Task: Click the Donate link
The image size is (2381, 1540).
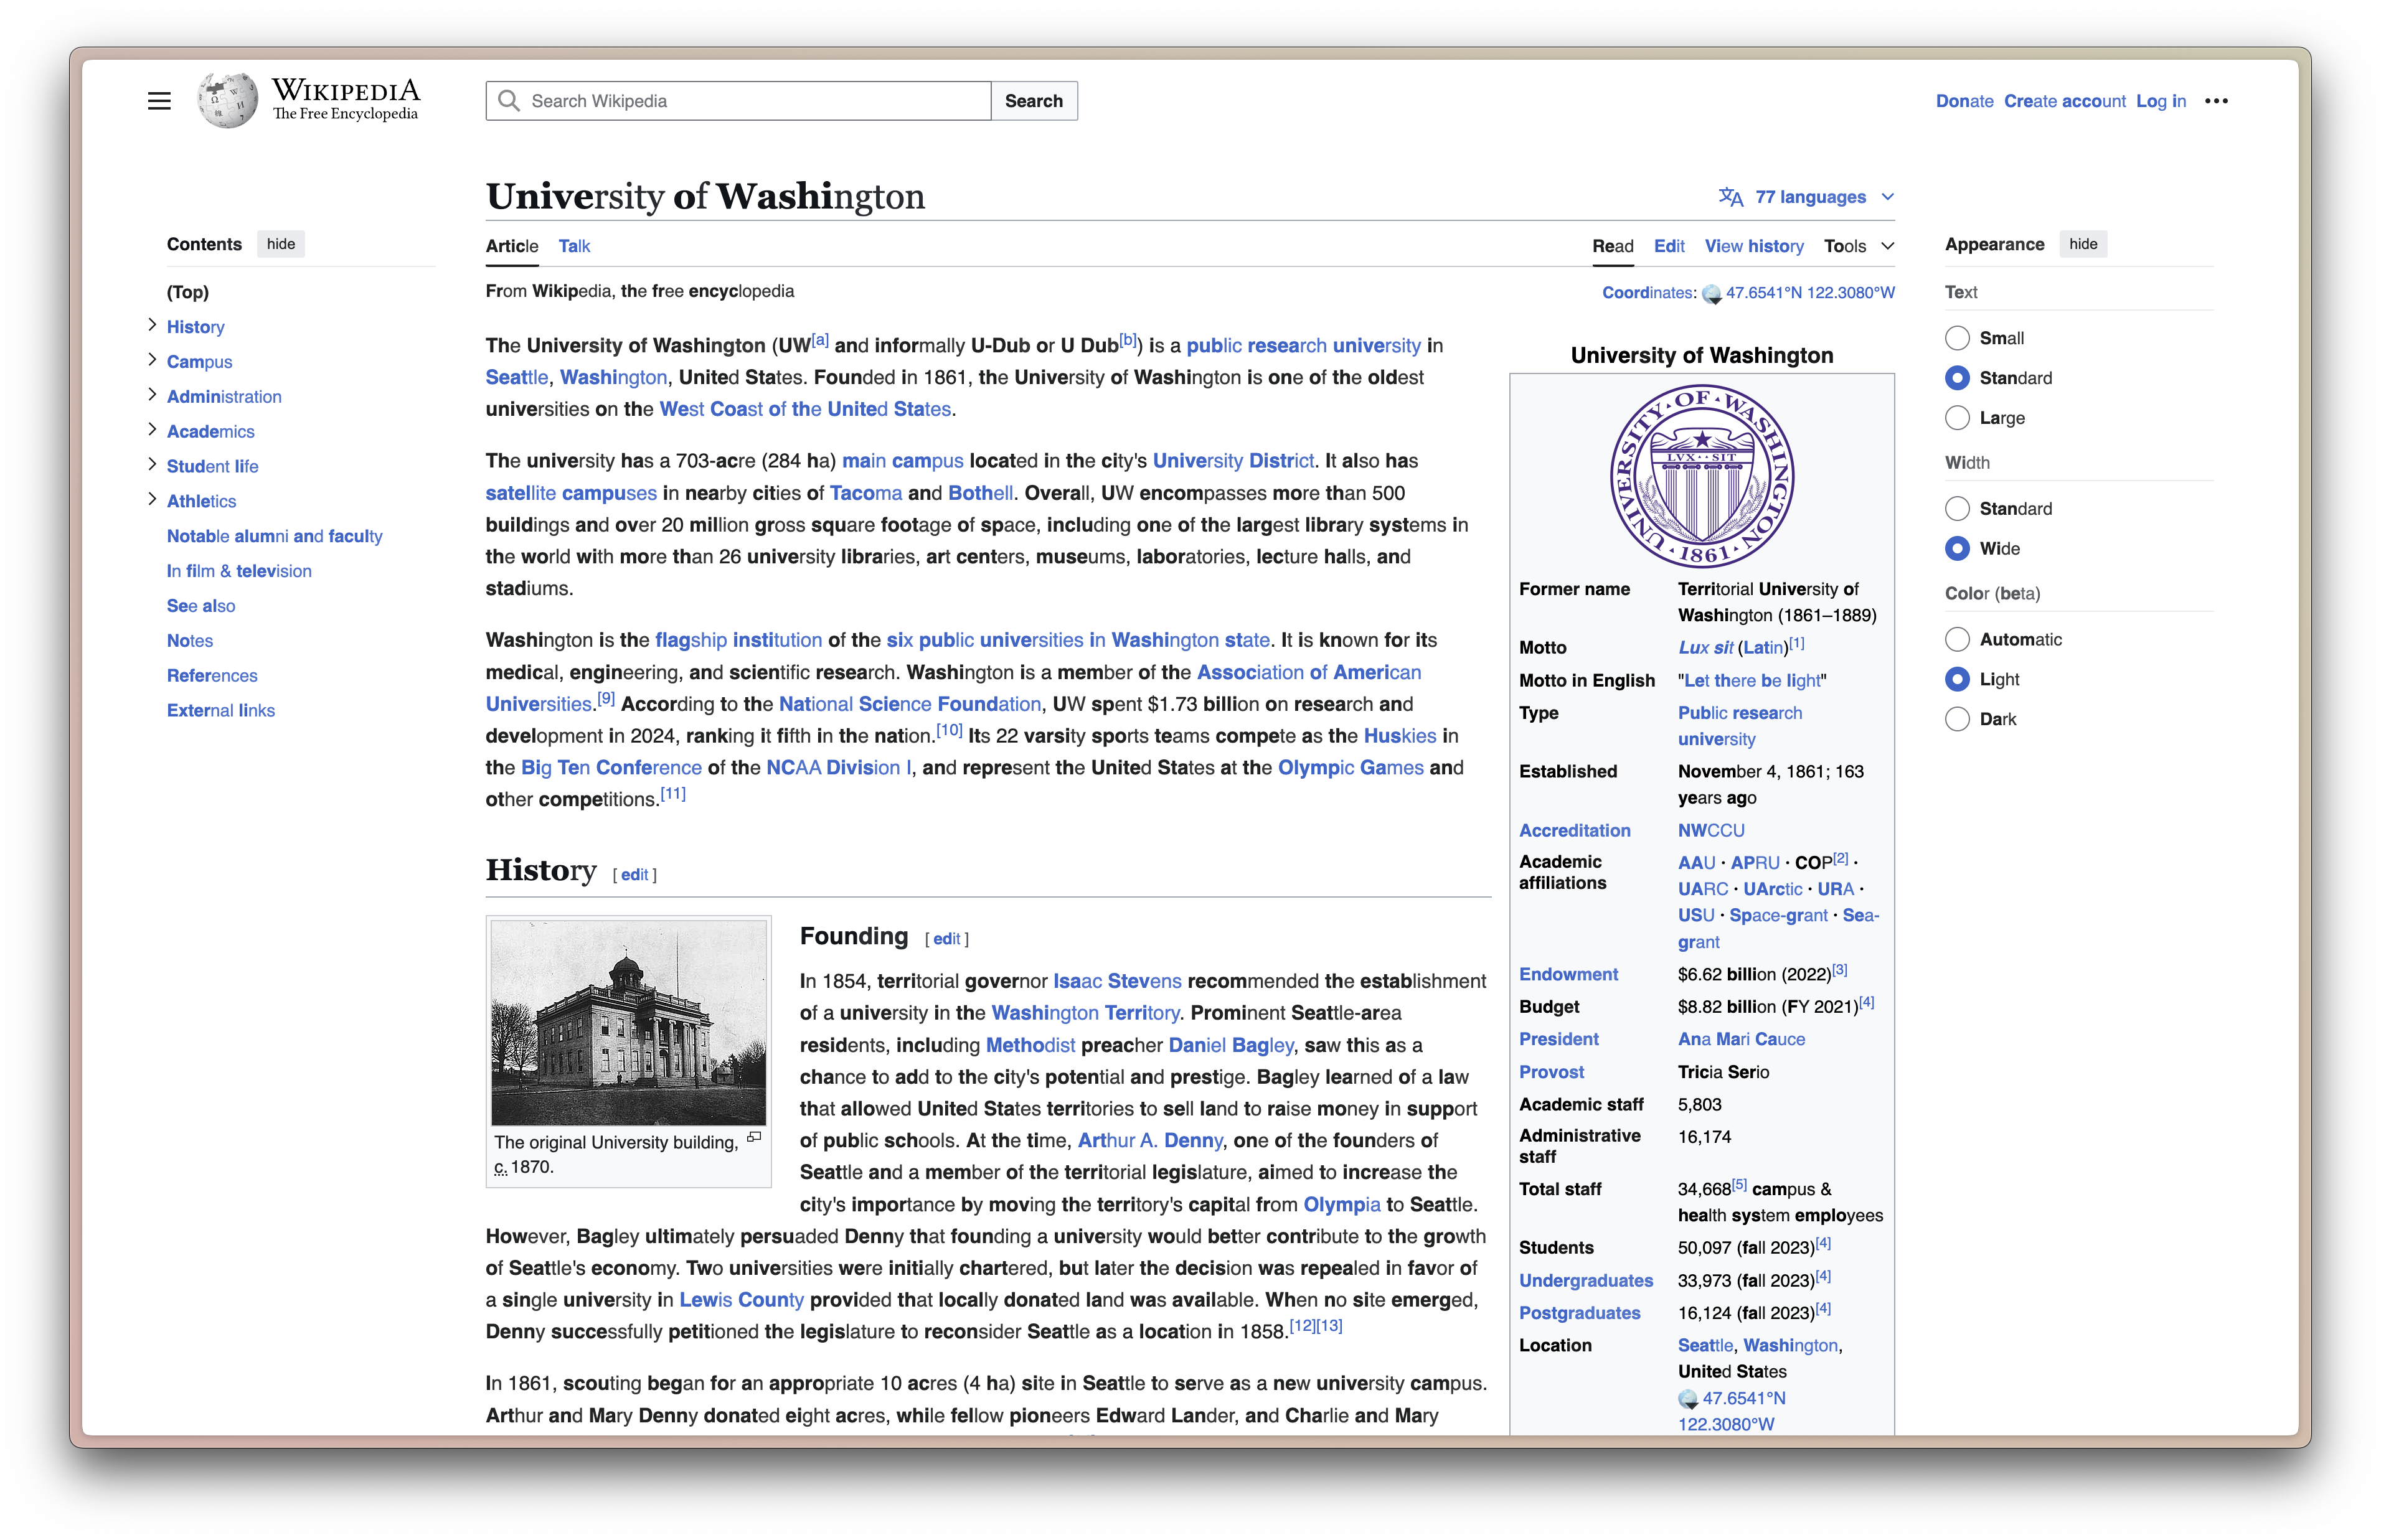Action: point(1964,101)
